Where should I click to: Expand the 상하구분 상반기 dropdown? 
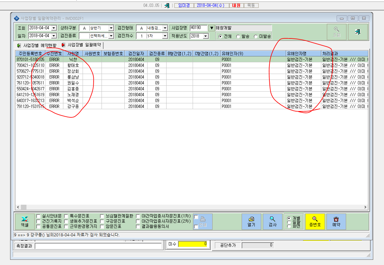click(111, 28)
